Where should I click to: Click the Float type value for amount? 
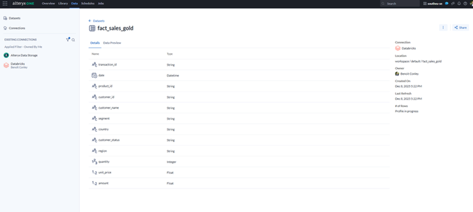click(x=170, y=184)
